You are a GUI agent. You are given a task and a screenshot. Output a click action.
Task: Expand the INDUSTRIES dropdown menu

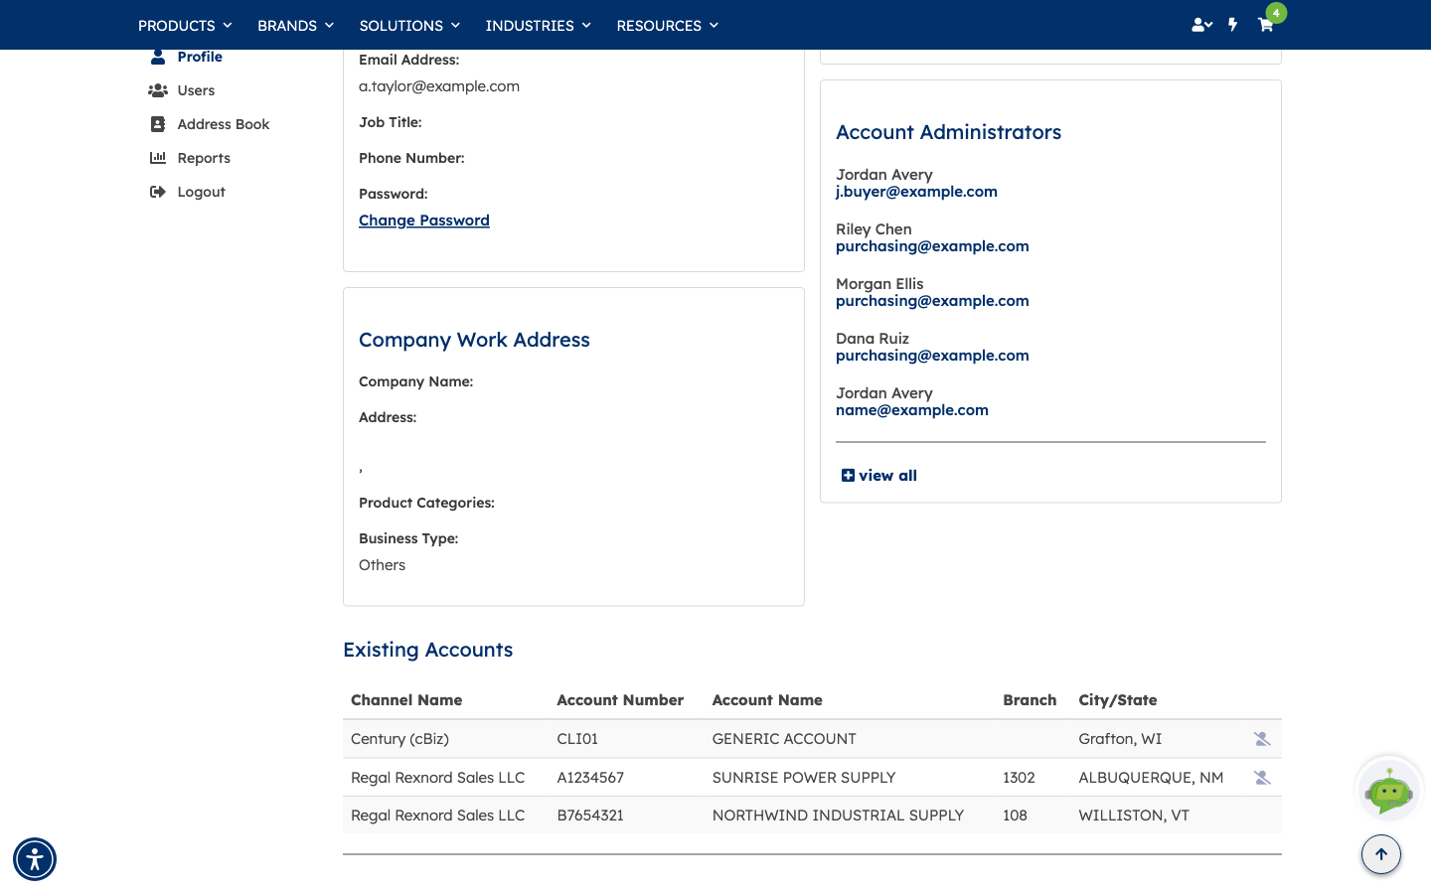click(x=538, y=25)
